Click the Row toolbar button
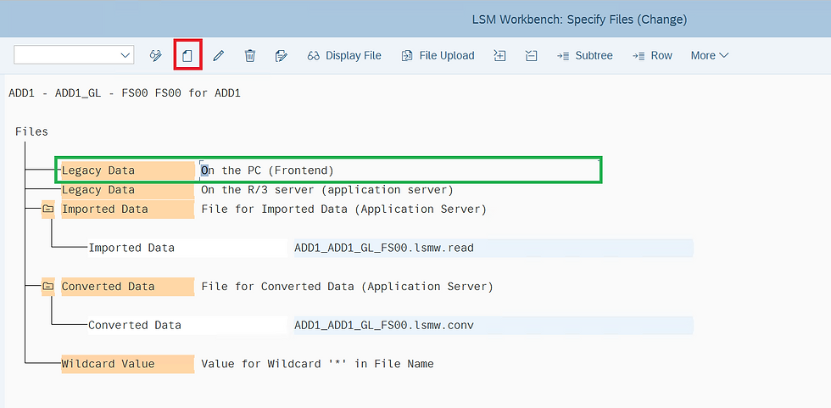Viewport: 831px width, 408px height. coord(652,55)
